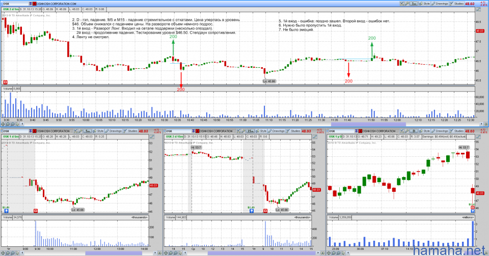Open Style on the daily chart
The height and width of the screenshot is (256, 489).
(424, 131)
